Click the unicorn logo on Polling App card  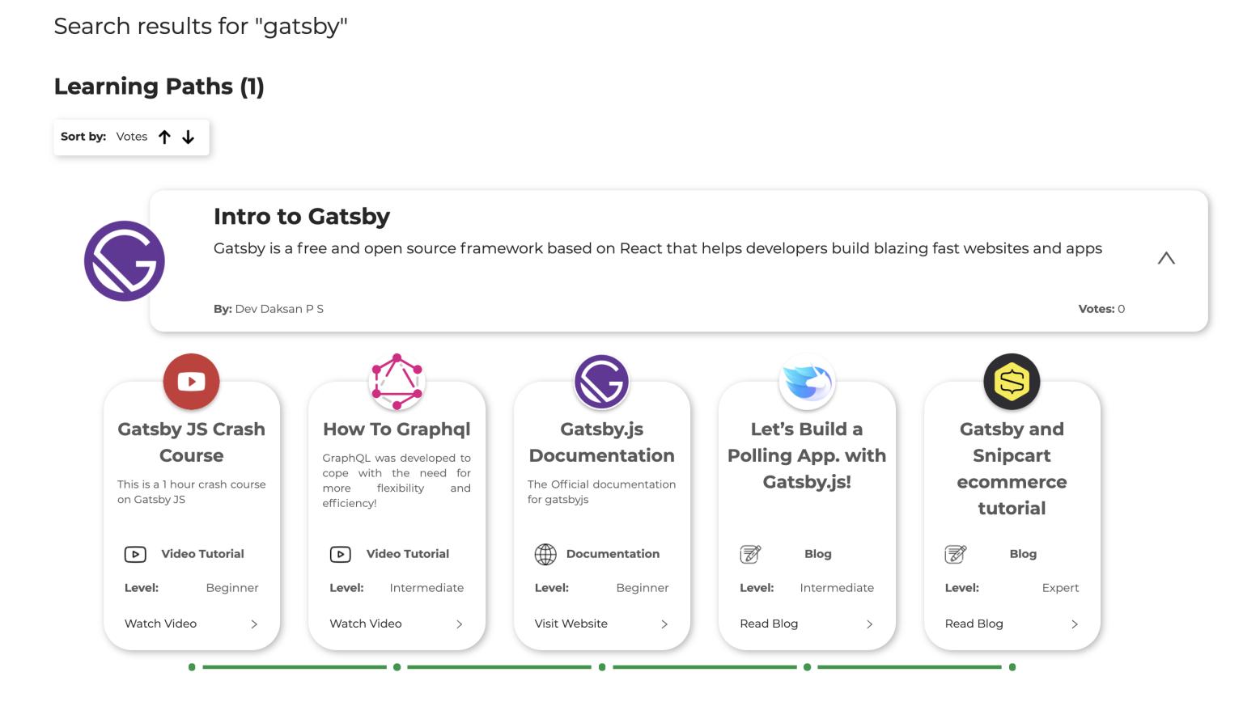click(x=807, y=382)
